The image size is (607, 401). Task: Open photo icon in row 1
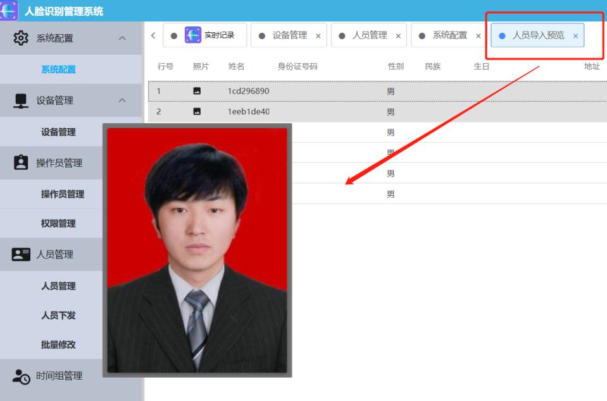click(x=197, y=91)
